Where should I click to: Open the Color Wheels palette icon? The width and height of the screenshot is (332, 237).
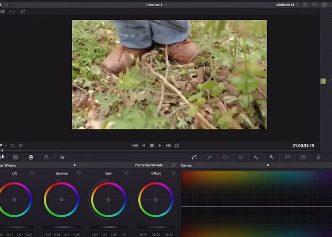[31, 157]
